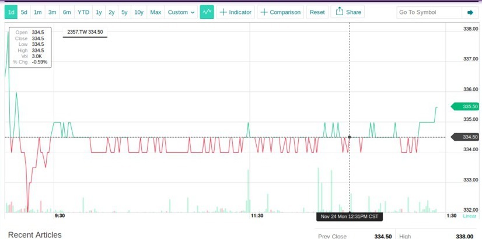Click the Open 334.5 tooltip value
482x239 pixels.
point(38,32)
